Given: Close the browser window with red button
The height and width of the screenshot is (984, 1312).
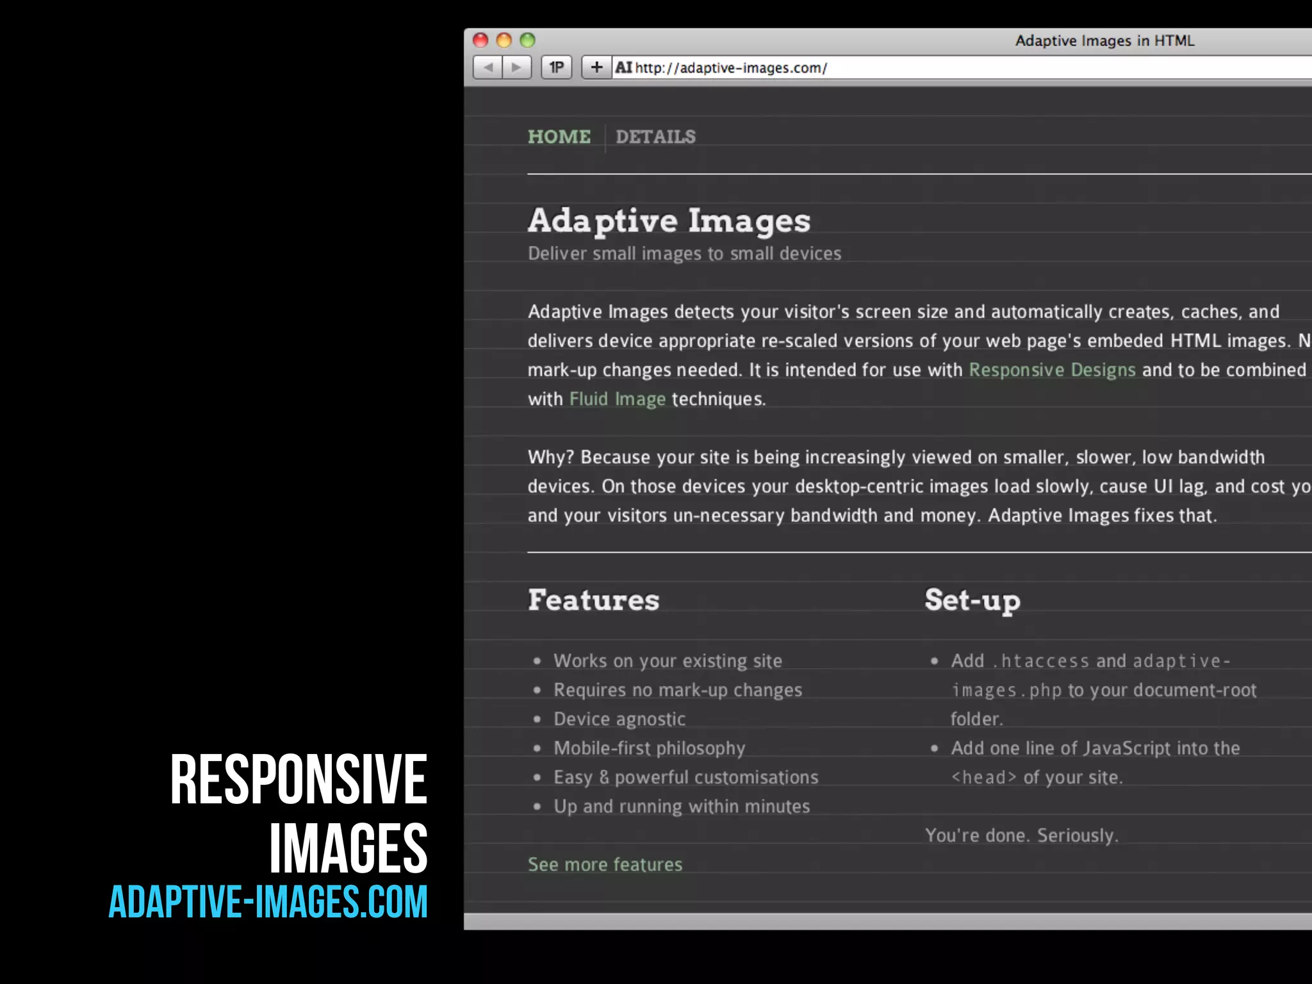Looking at the screenshot, I should [x=480, y=40].
